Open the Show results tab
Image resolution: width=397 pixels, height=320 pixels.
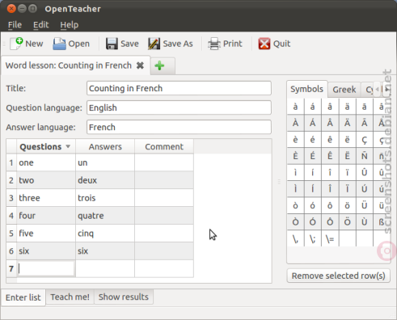point(124,297)
